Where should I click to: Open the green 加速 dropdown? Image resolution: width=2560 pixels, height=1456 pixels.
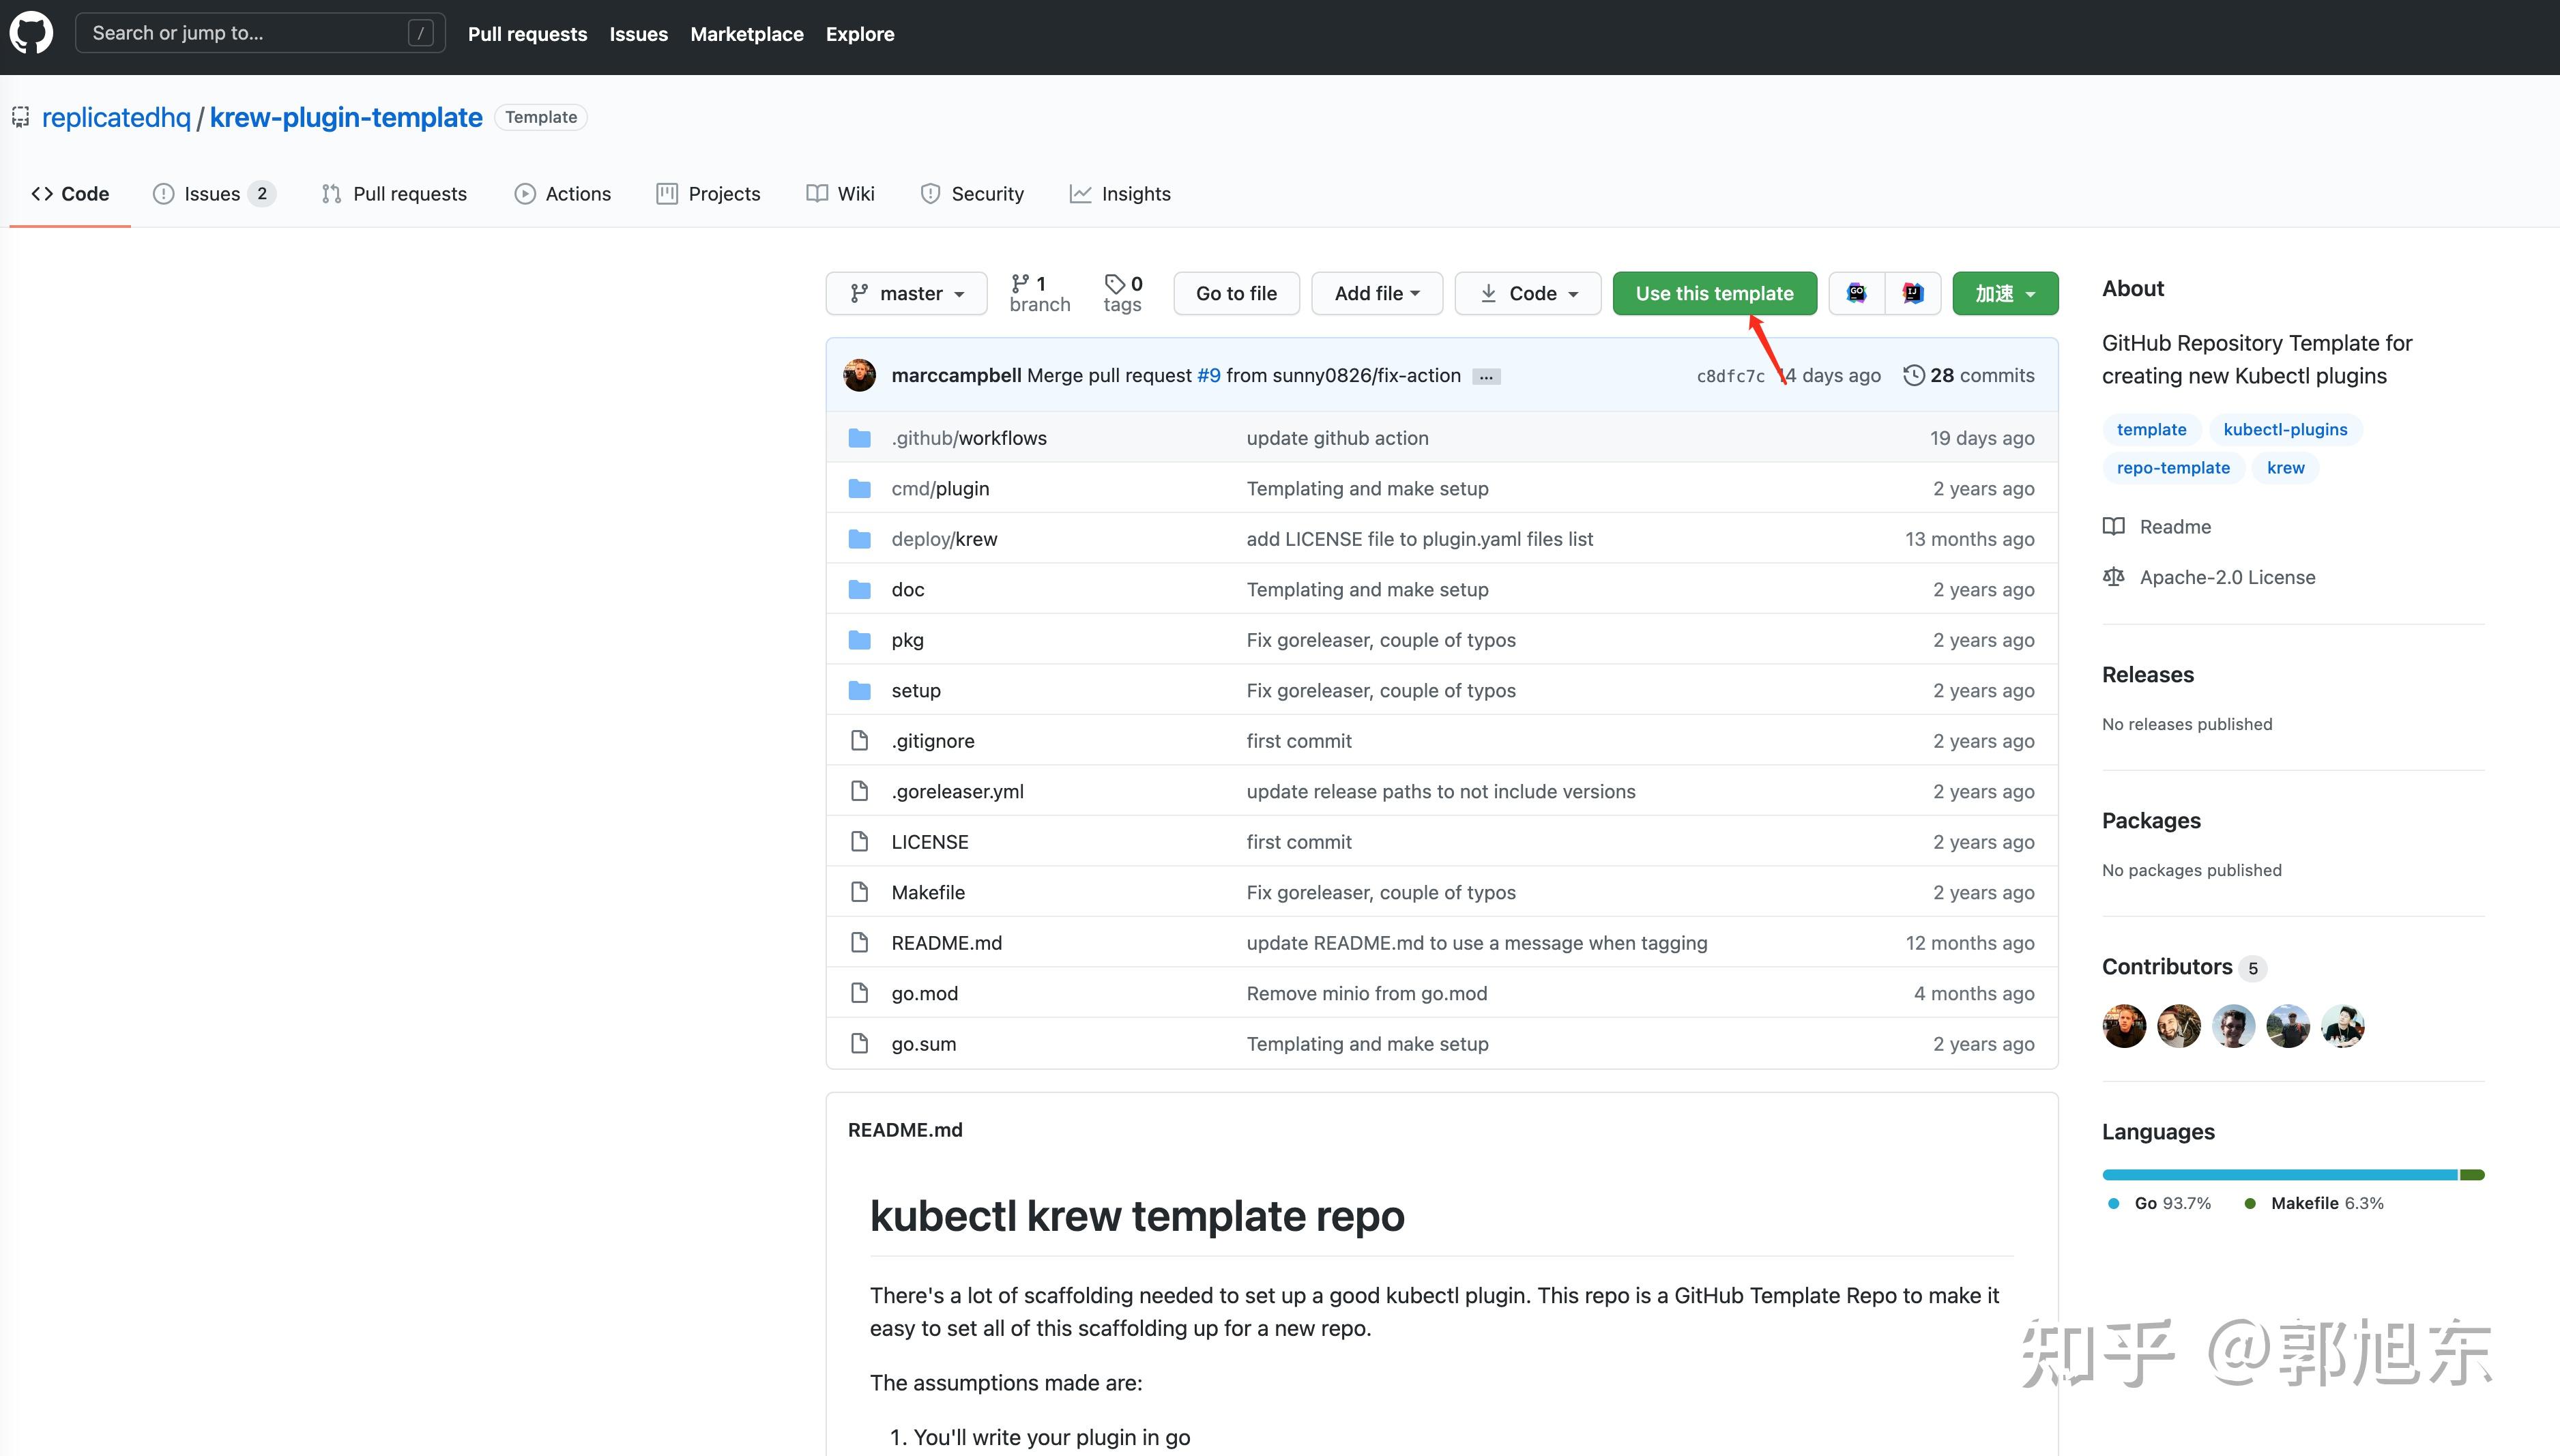point(2004,293)
